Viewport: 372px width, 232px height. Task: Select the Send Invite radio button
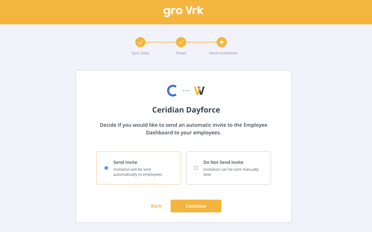point(106,168)
